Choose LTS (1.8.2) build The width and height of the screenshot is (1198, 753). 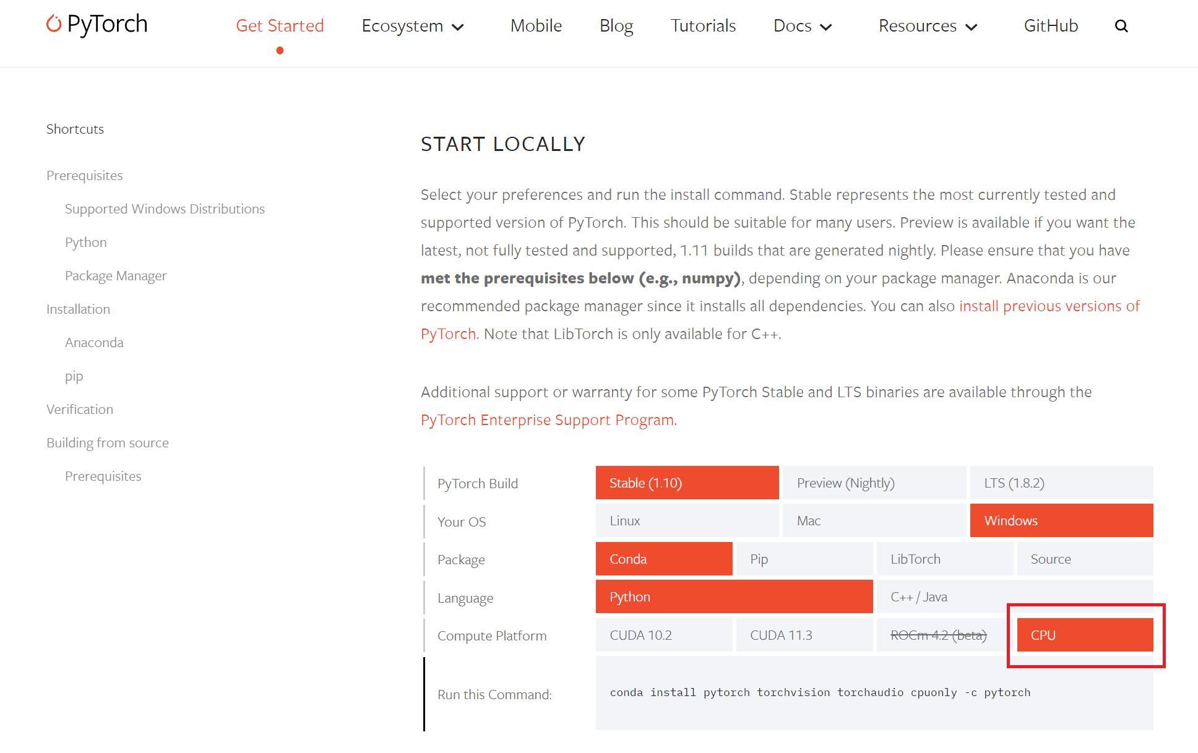(x=1061, y=483)
